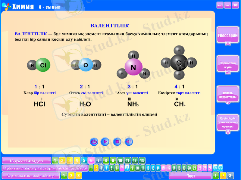Open the Периодтық жүйе periodic table
Image resolution: width=241 pixels, height=180 pixels.
point(228,65)
